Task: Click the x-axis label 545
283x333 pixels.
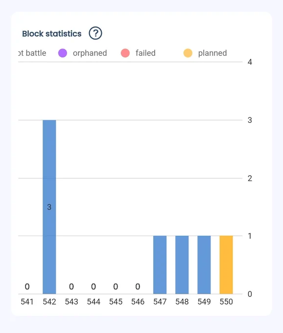Action: [x=116, y=302]
